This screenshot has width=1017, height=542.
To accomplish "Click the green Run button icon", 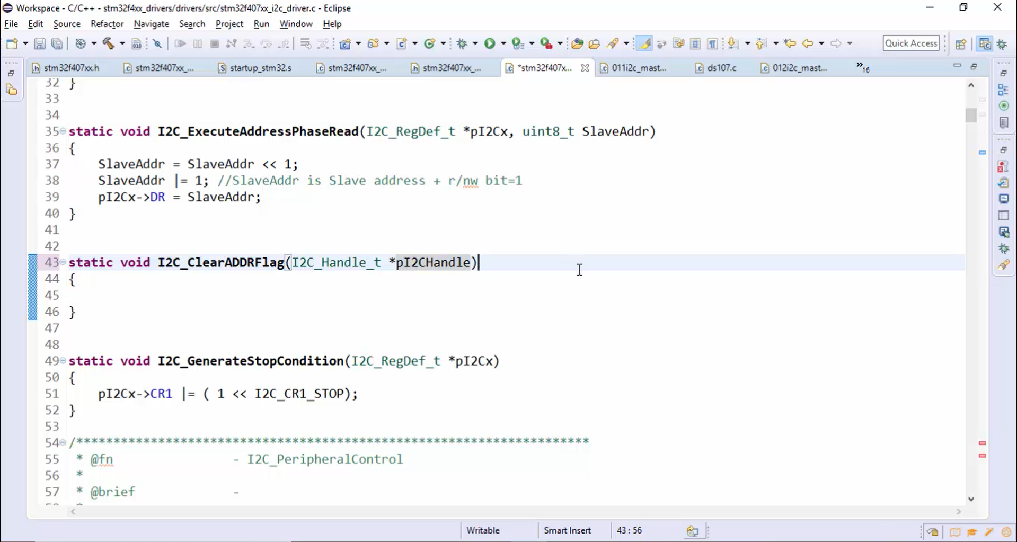I will tap(490, 43).
